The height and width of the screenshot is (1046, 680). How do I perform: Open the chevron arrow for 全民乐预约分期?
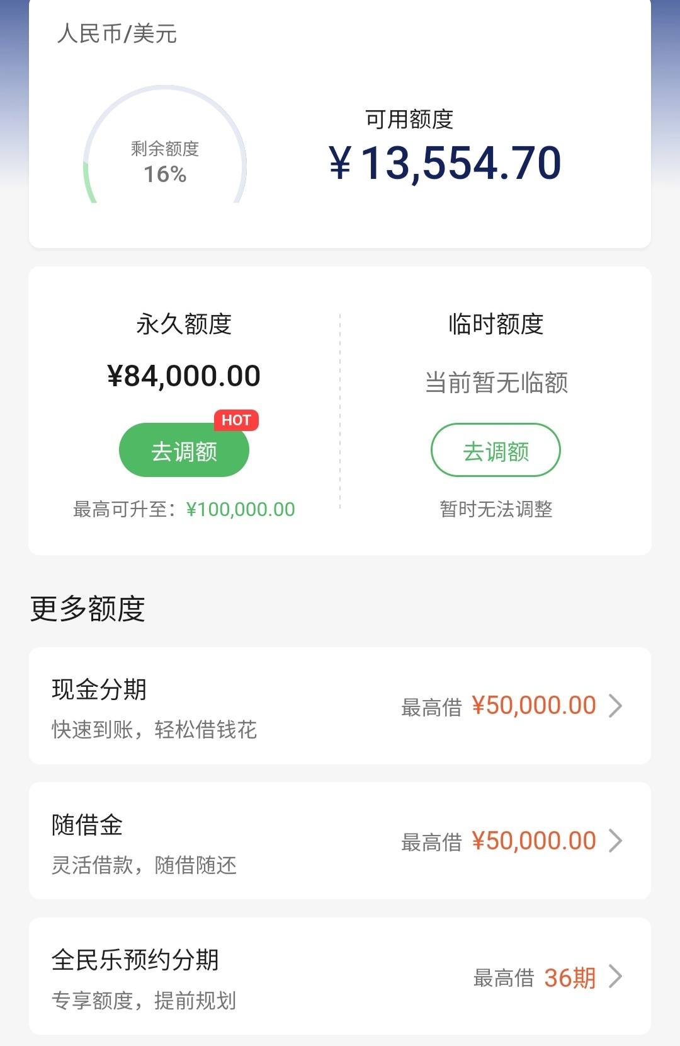click(x=615, y=977)
